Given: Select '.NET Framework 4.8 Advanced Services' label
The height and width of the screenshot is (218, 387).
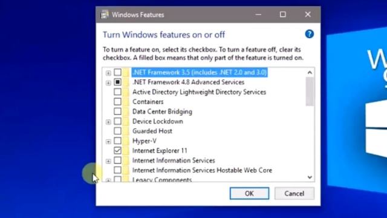Looking at the screenshot, I should tap(188, 82).
